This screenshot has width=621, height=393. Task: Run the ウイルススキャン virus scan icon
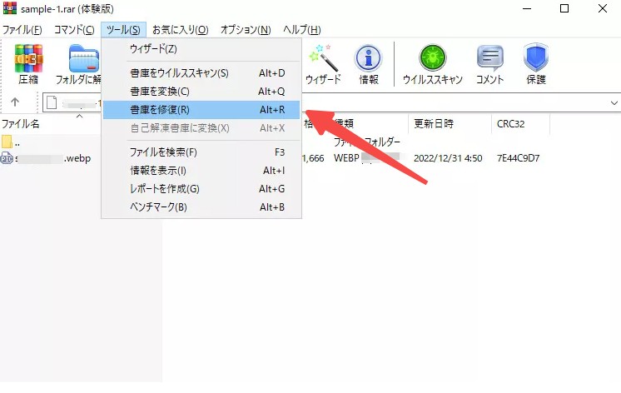click(432, 64)
